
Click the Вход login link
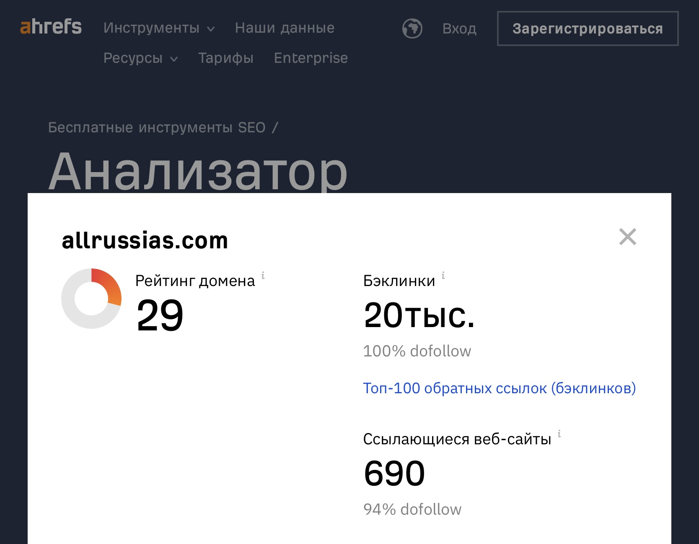[x=459, y=28]
